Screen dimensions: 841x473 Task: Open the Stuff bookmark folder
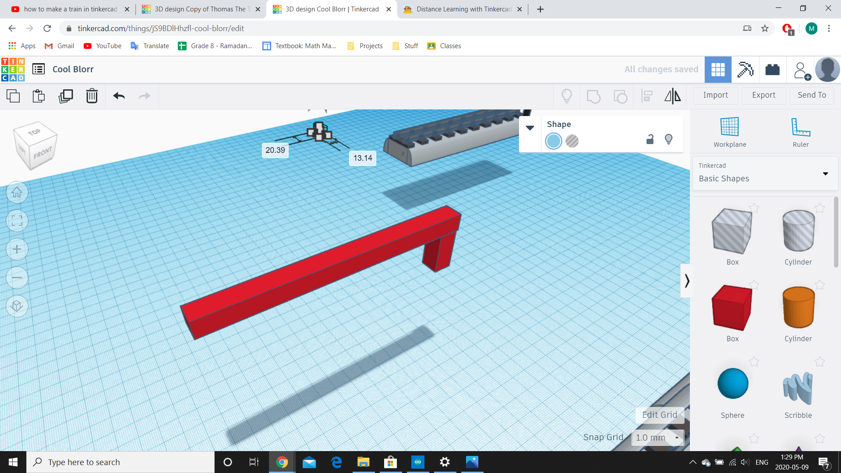pyautogui.click(x=406, y=46)
